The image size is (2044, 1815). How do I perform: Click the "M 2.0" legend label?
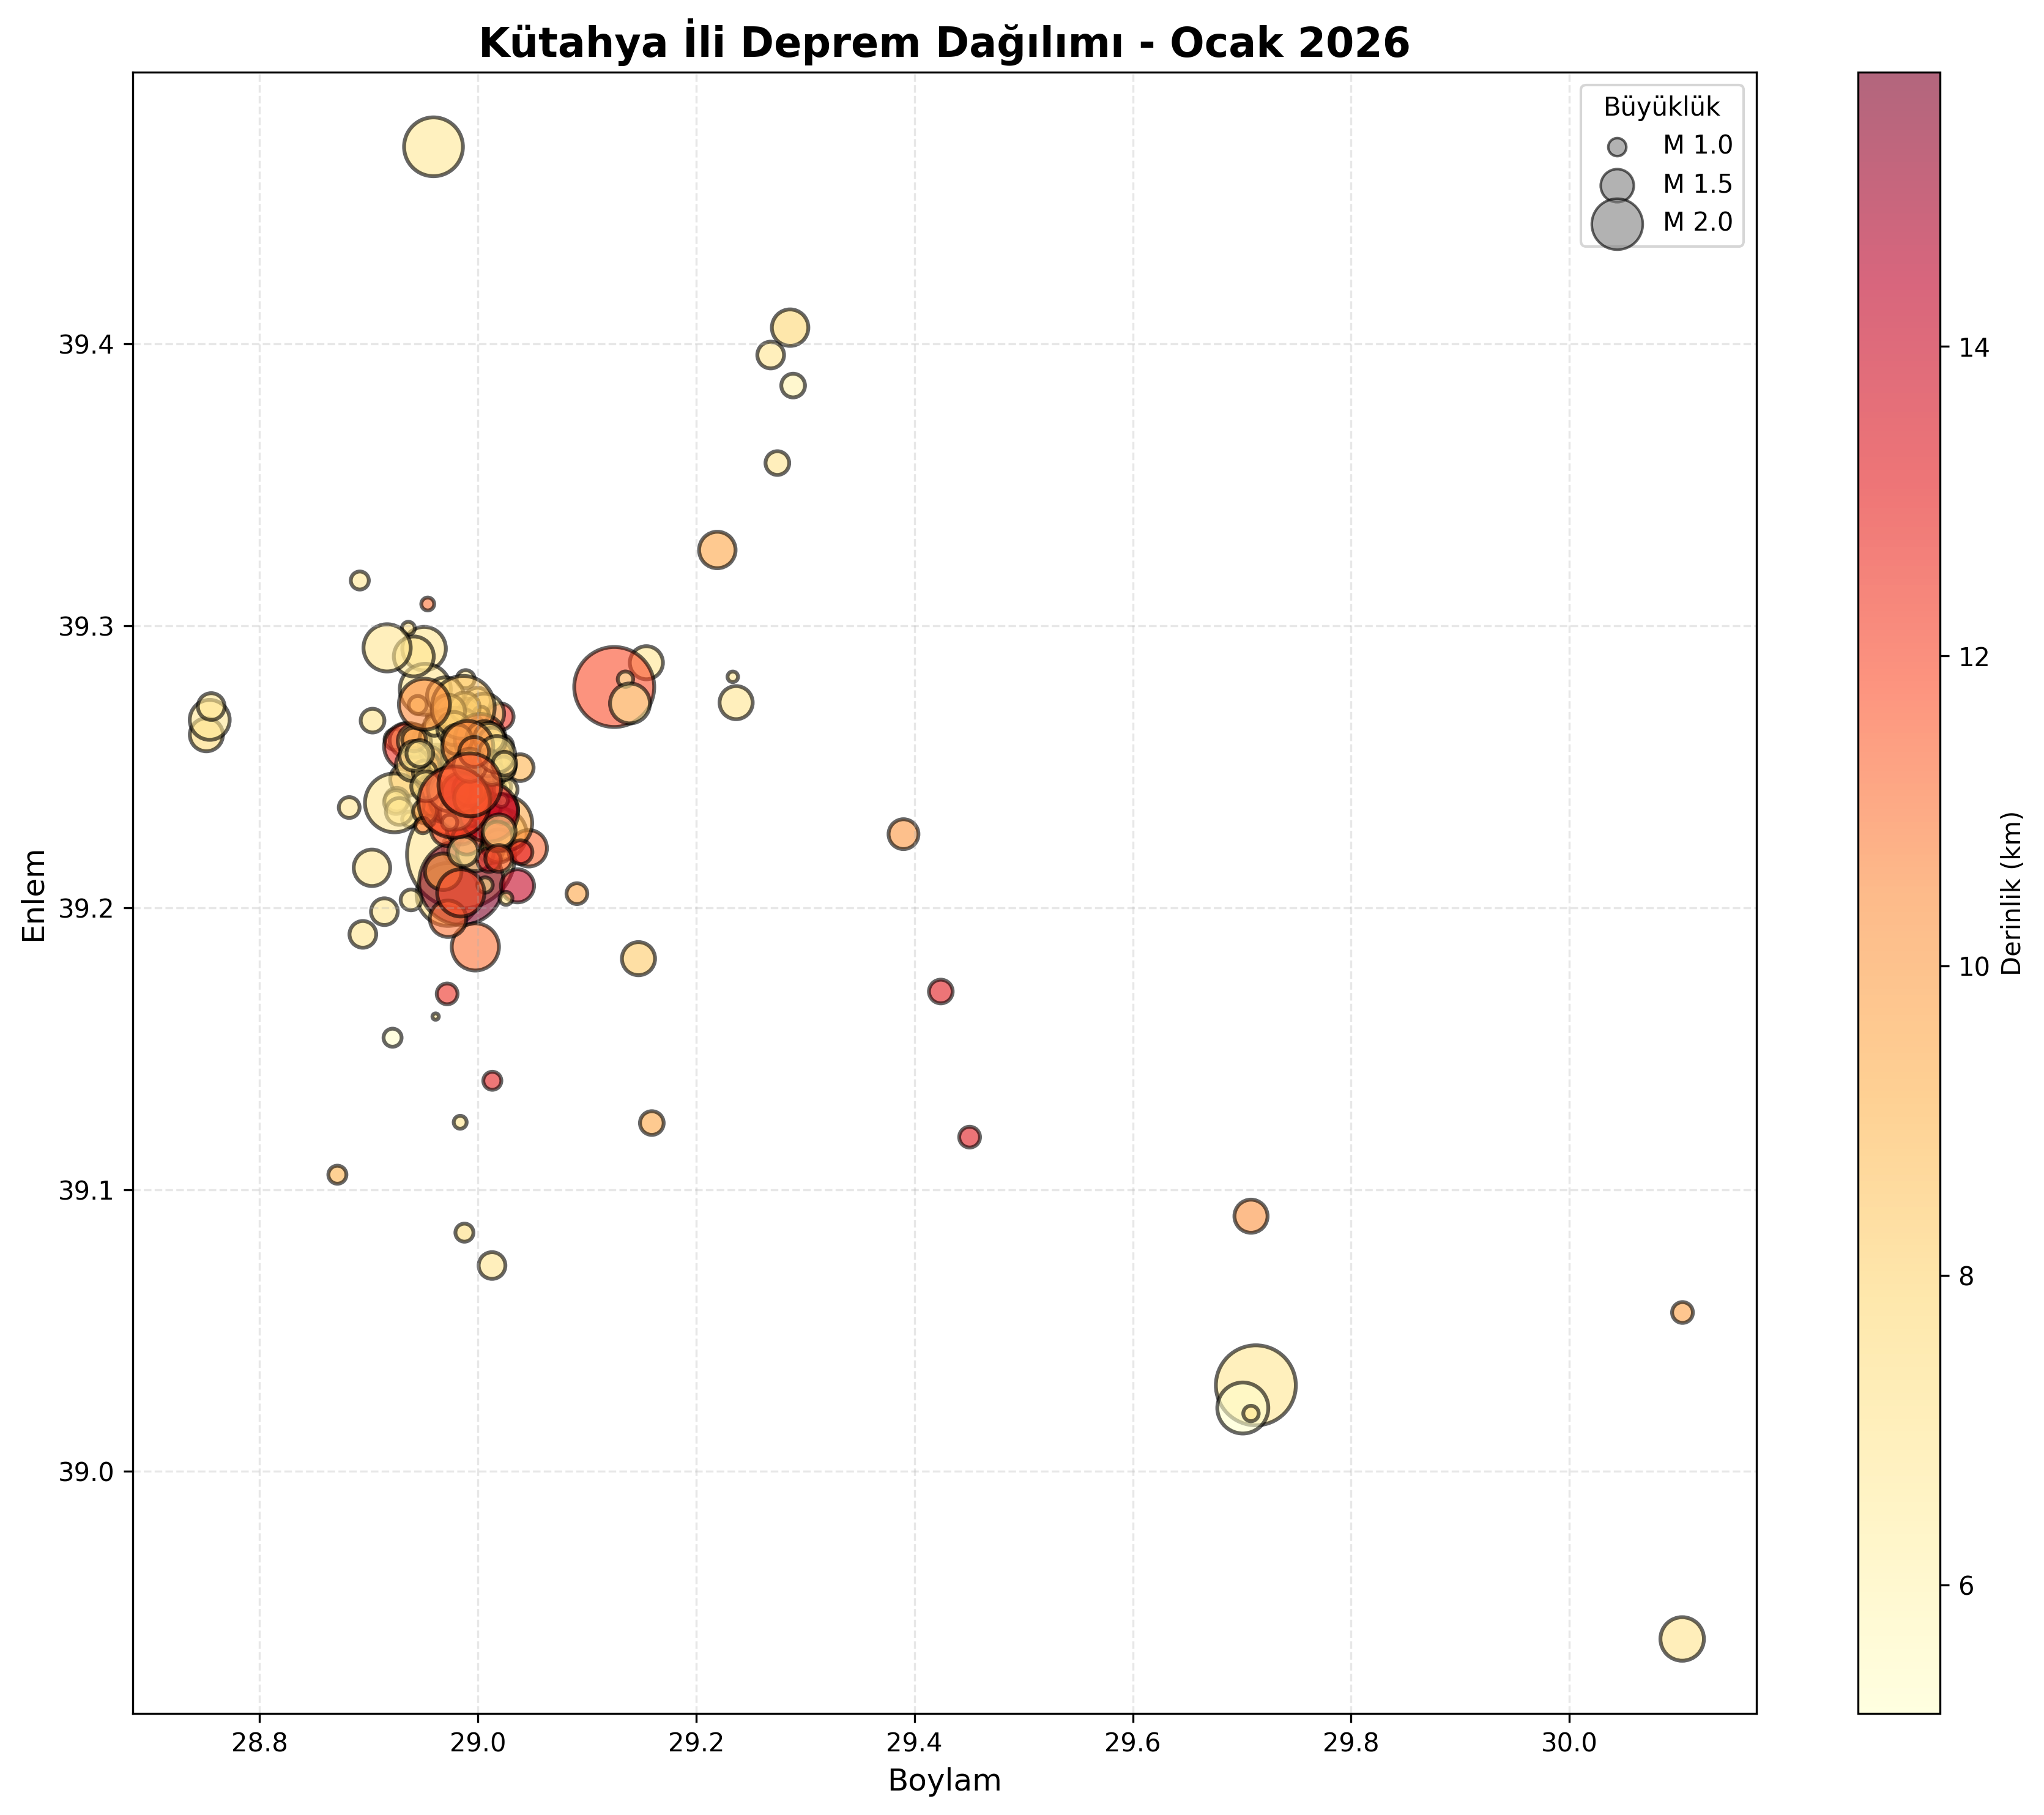pos(1698,222)
